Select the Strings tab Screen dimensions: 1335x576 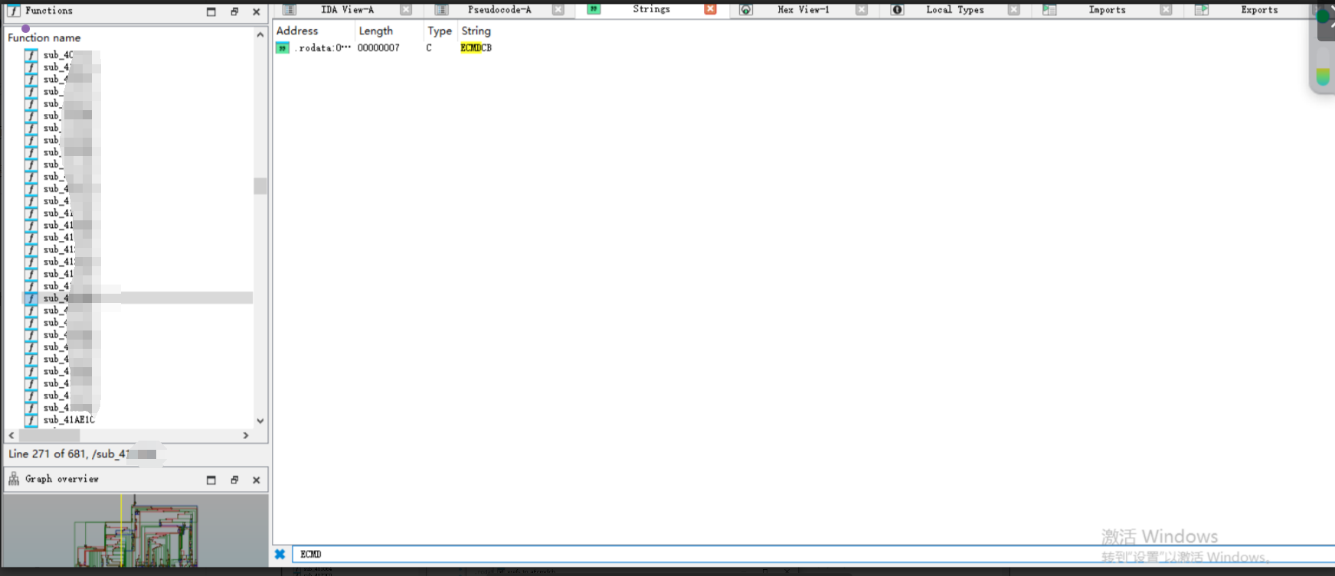(x=651, y=9)
